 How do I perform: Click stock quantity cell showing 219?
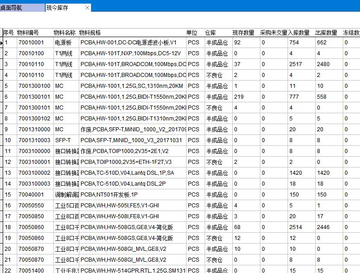pos(240,97)
